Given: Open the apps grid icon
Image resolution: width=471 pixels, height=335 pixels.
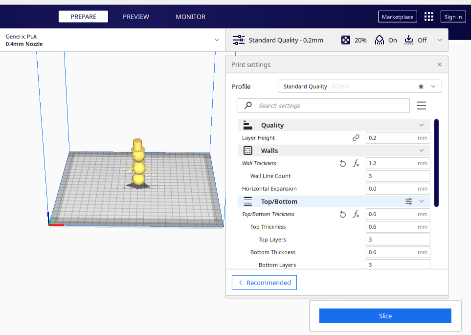Looking at the screenshot, I should [428, 17].
